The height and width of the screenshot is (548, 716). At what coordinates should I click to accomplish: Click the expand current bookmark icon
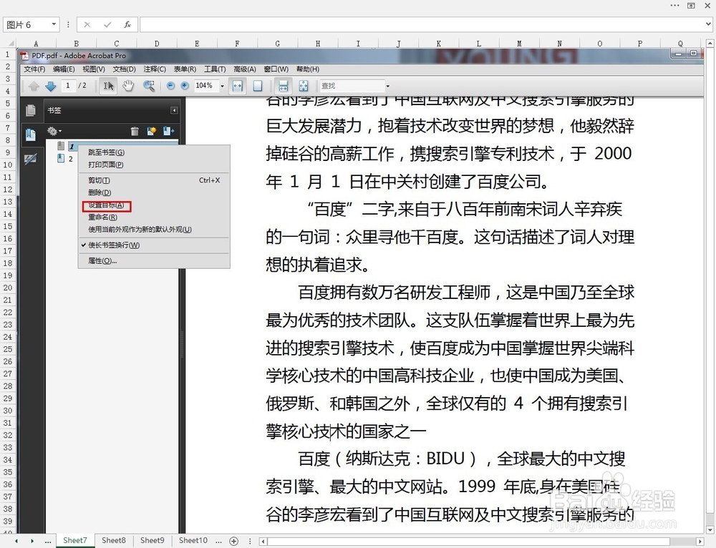[x=168, y=132]
